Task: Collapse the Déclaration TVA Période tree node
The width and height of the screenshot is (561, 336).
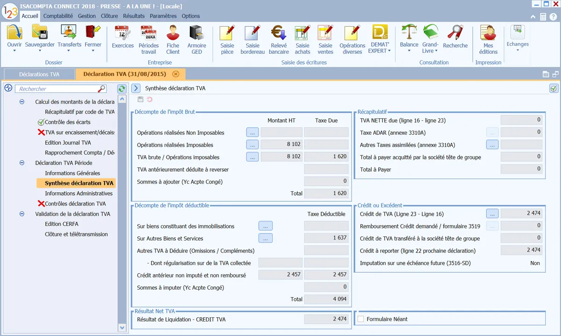Action: [x=22, y=163]
